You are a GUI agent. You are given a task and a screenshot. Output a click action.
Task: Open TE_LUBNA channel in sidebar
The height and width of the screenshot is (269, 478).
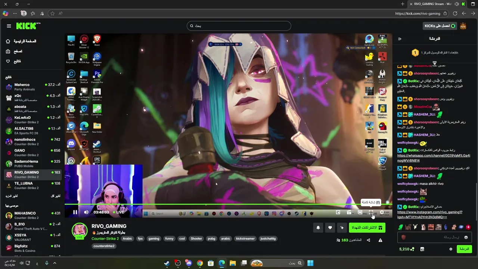pyautogui.click(x=33, y=186)
